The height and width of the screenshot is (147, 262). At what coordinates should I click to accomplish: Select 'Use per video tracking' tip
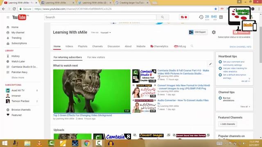235,70
